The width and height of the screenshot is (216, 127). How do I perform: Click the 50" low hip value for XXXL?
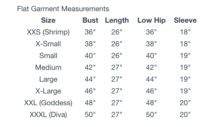151,115
